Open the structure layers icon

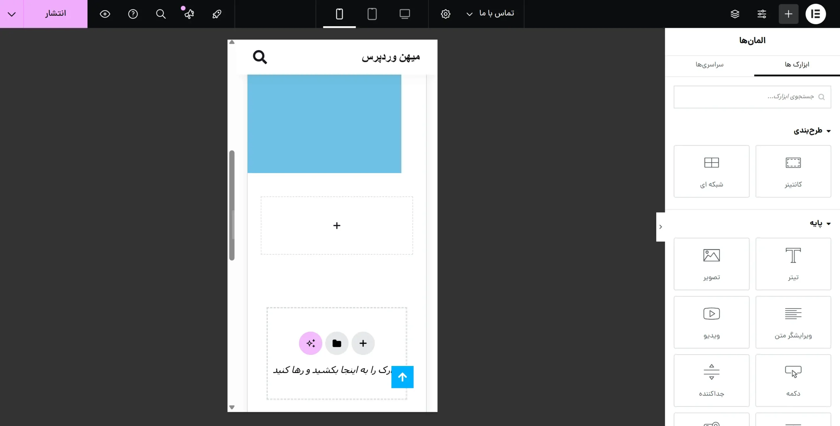(735, 14)
